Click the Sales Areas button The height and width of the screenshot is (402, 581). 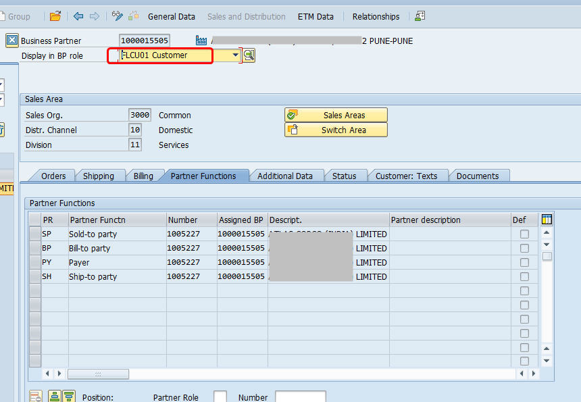[336, 116]
